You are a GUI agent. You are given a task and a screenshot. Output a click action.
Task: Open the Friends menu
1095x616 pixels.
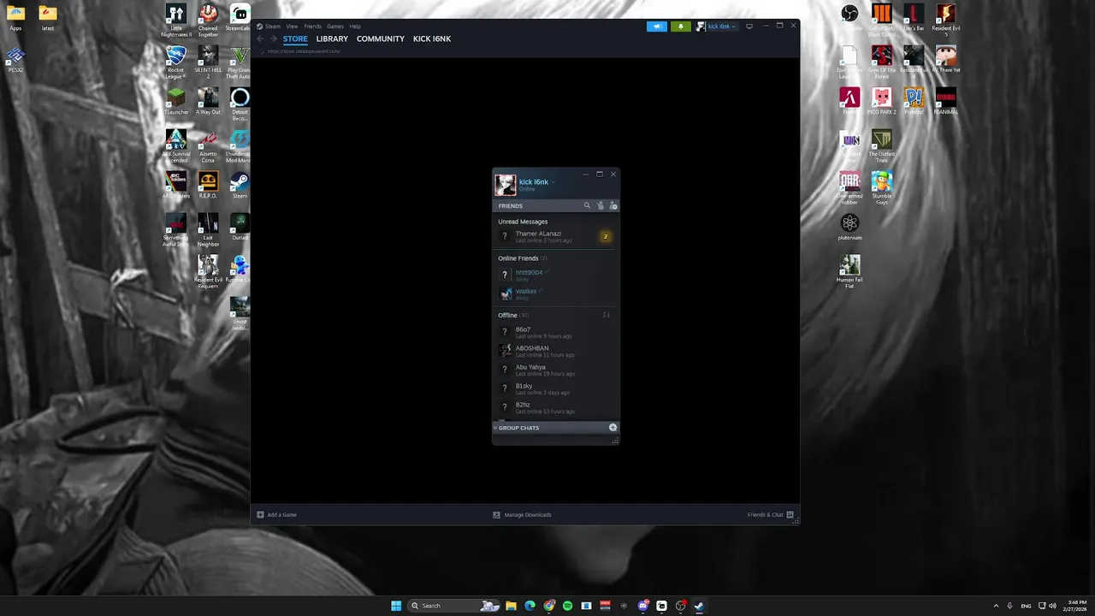312,27
